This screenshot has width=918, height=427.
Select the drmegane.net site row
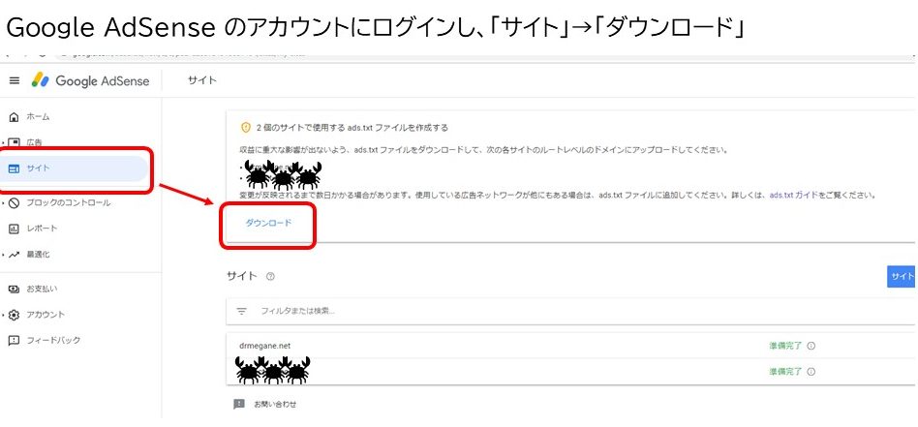coord(571,346)
